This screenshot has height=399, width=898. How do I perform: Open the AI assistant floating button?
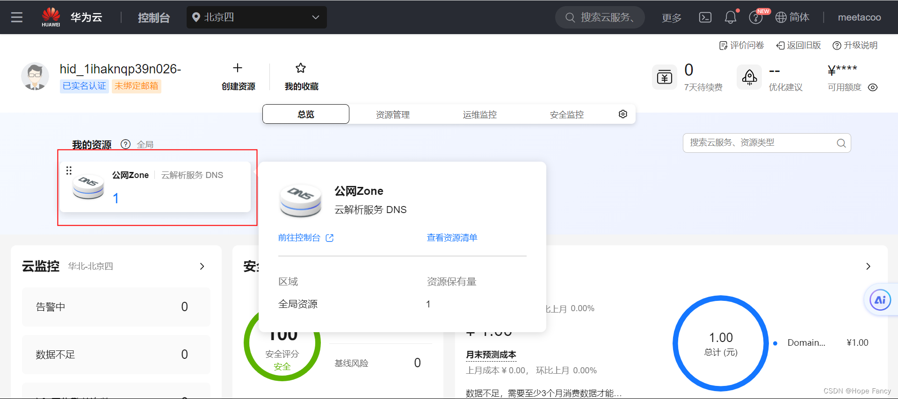[880, 300]
